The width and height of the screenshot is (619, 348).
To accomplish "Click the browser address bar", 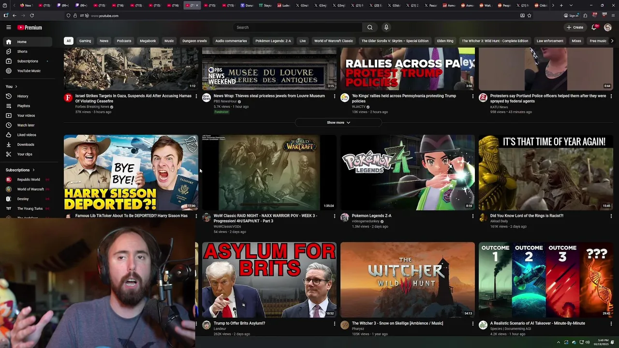I will [297, 15].
